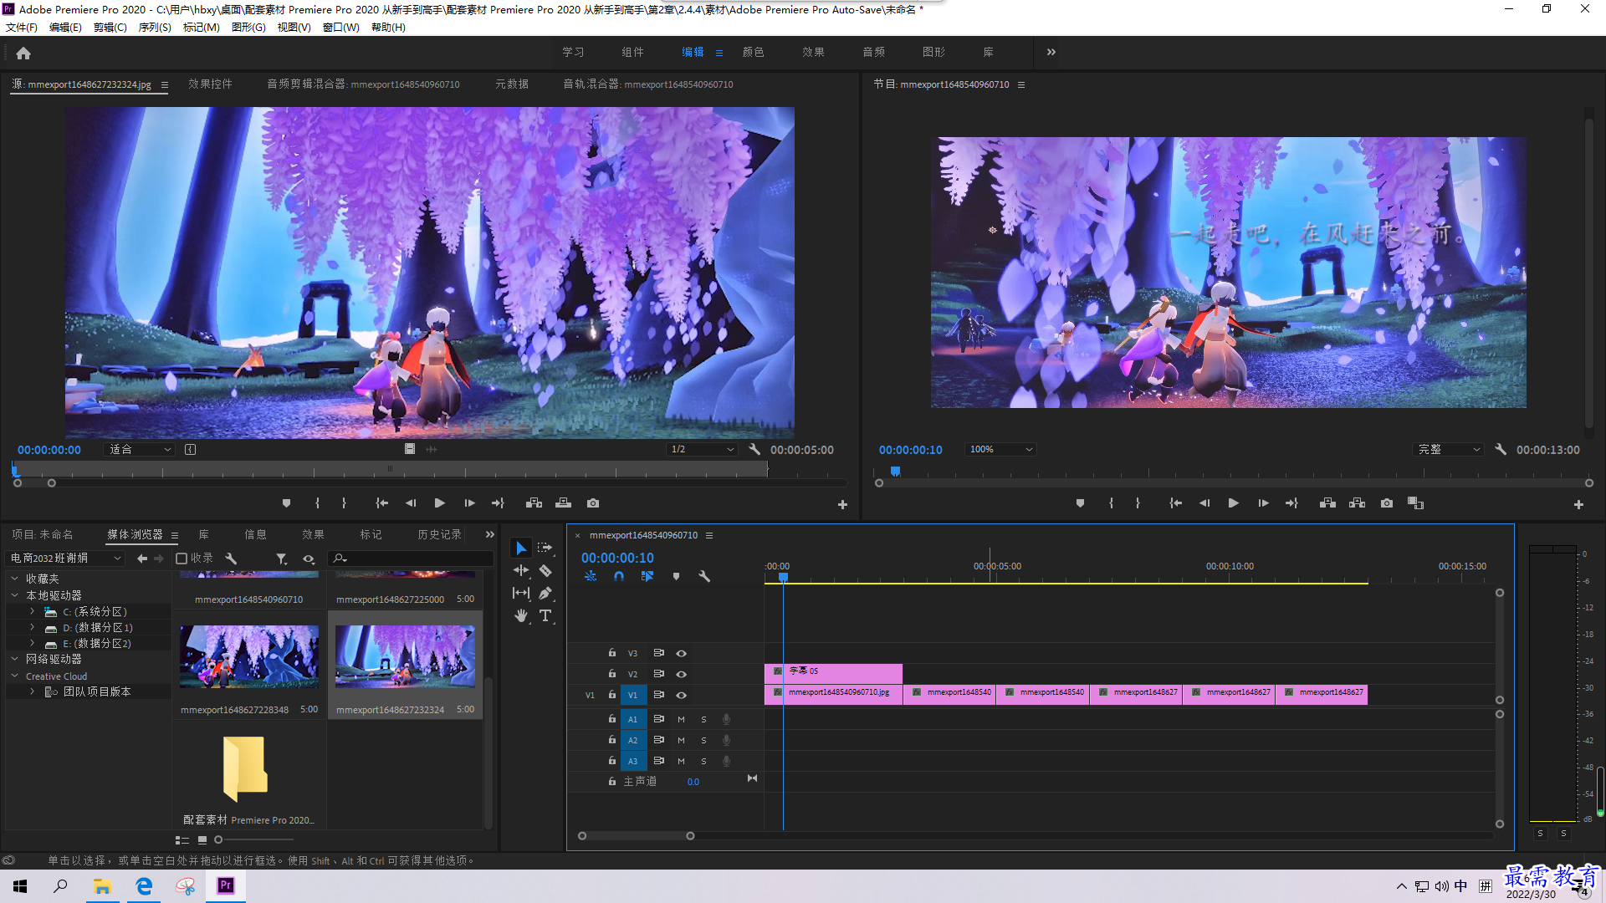
Task: Select the Slip tool
Action: pyautogui.click(x=521, y=593)
